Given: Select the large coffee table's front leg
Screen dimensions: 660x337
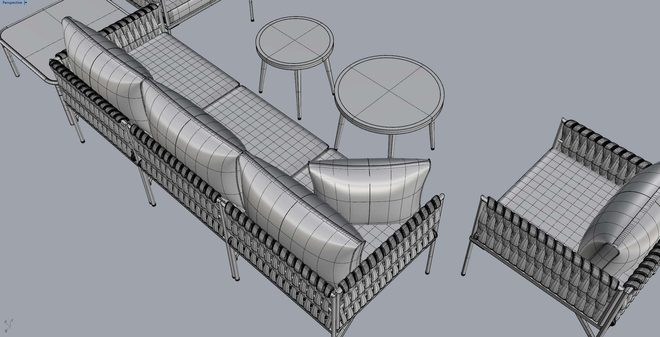Looking at the screenshot, I should [391, 146].
